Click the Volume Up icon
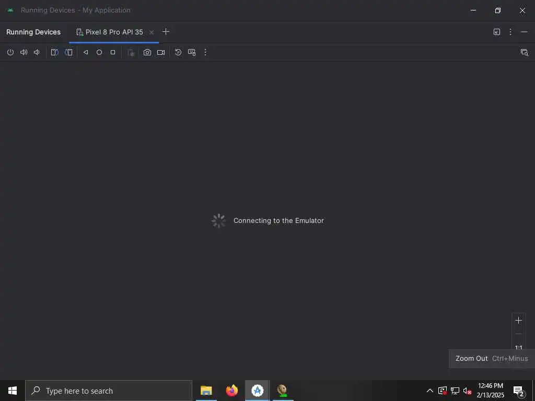Image resolution: width=535 pixels, height=401 pixels. pos(24,52)
